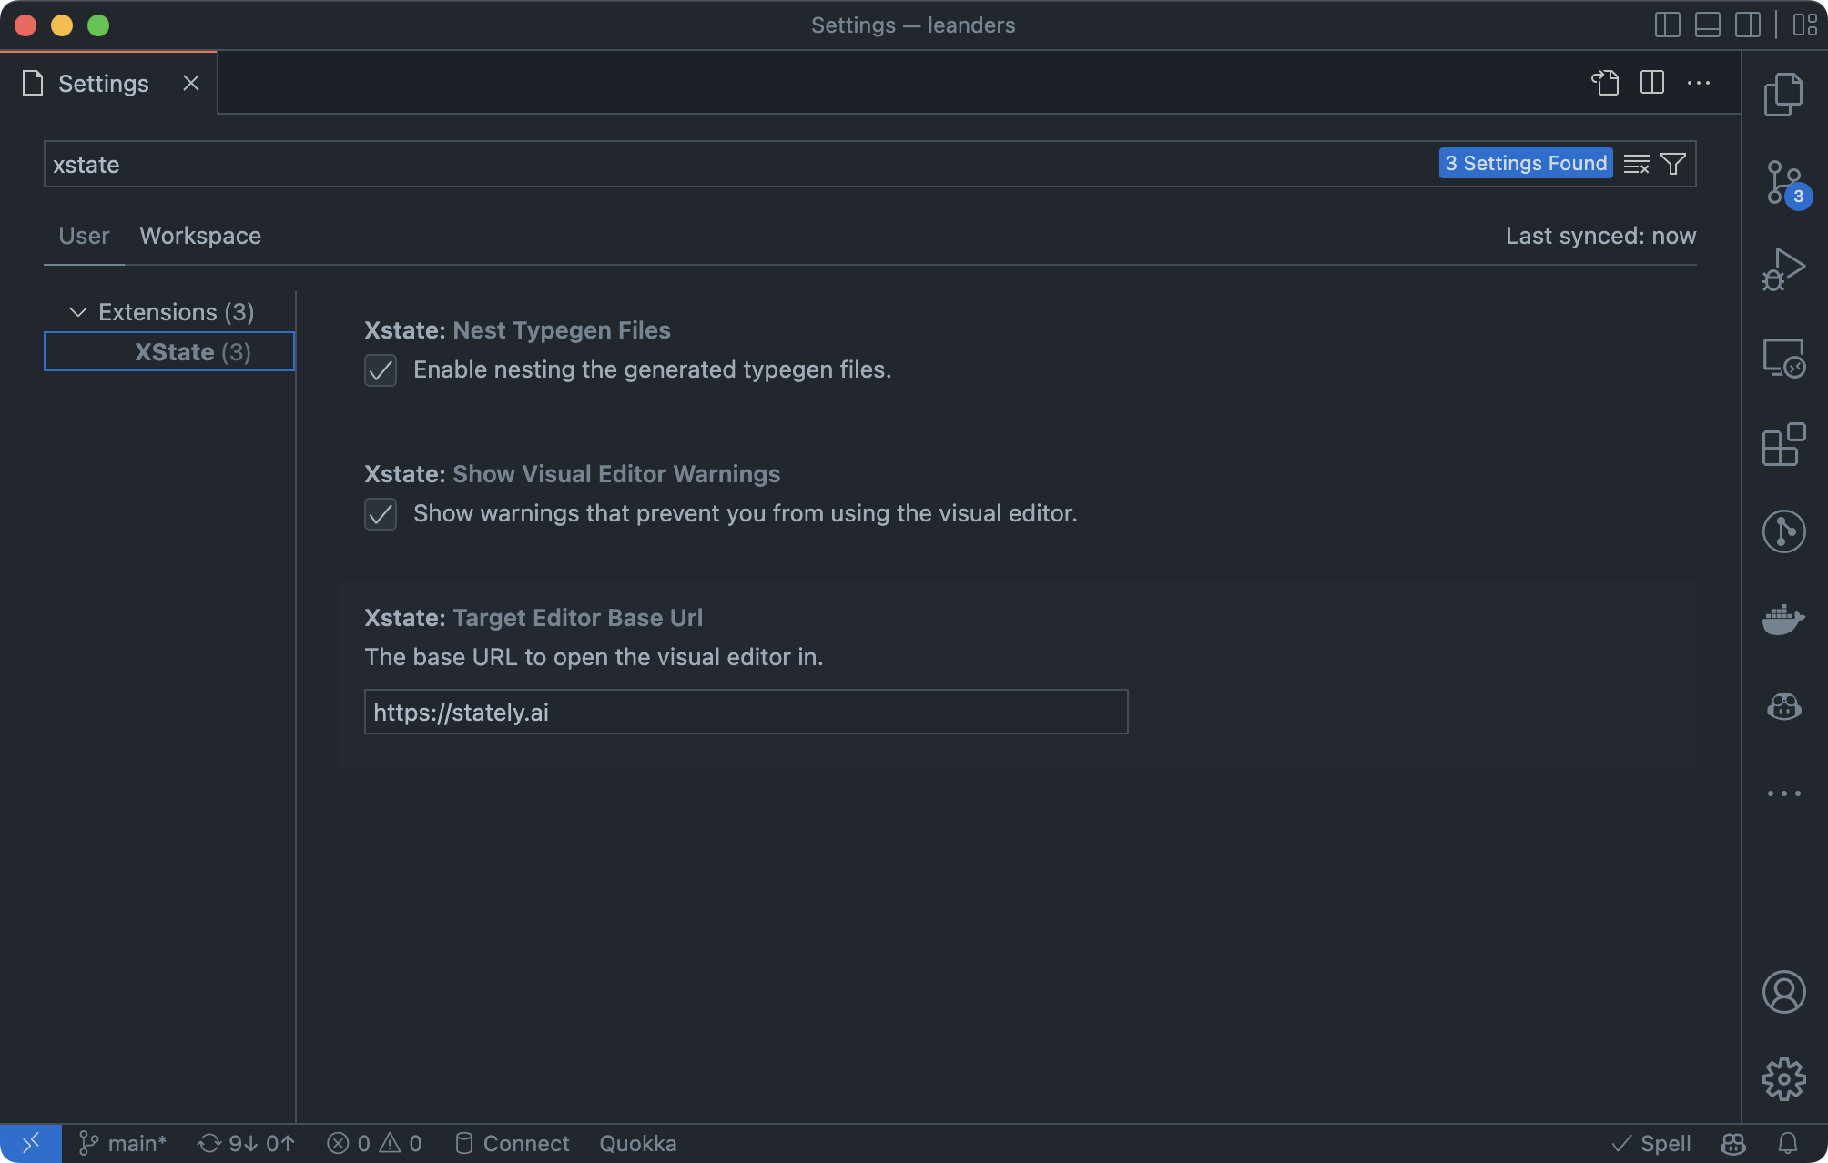Edit the Target Editor Base Url field
The width and height of the screenshot is (1828, 1163).
[746, 712]
